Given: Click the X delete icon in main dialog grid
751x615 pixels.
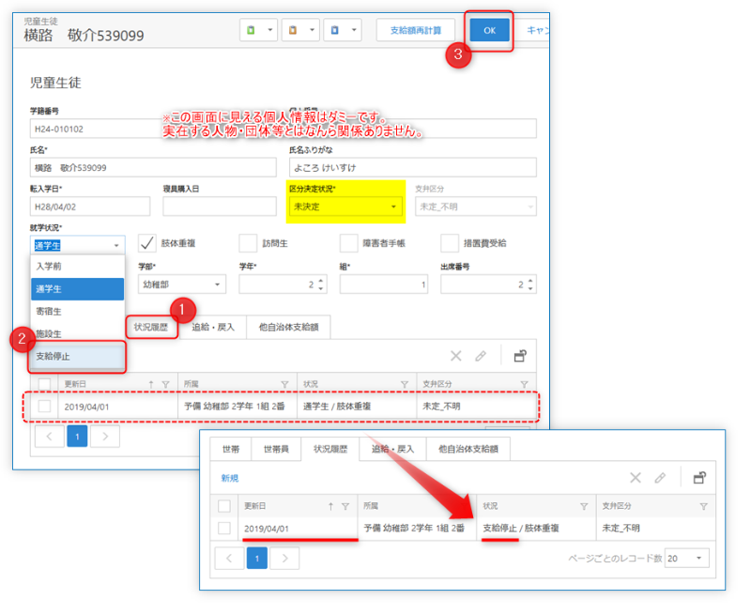Looking at the screenshot, I should pyautogui.click(x=456, y=356).
